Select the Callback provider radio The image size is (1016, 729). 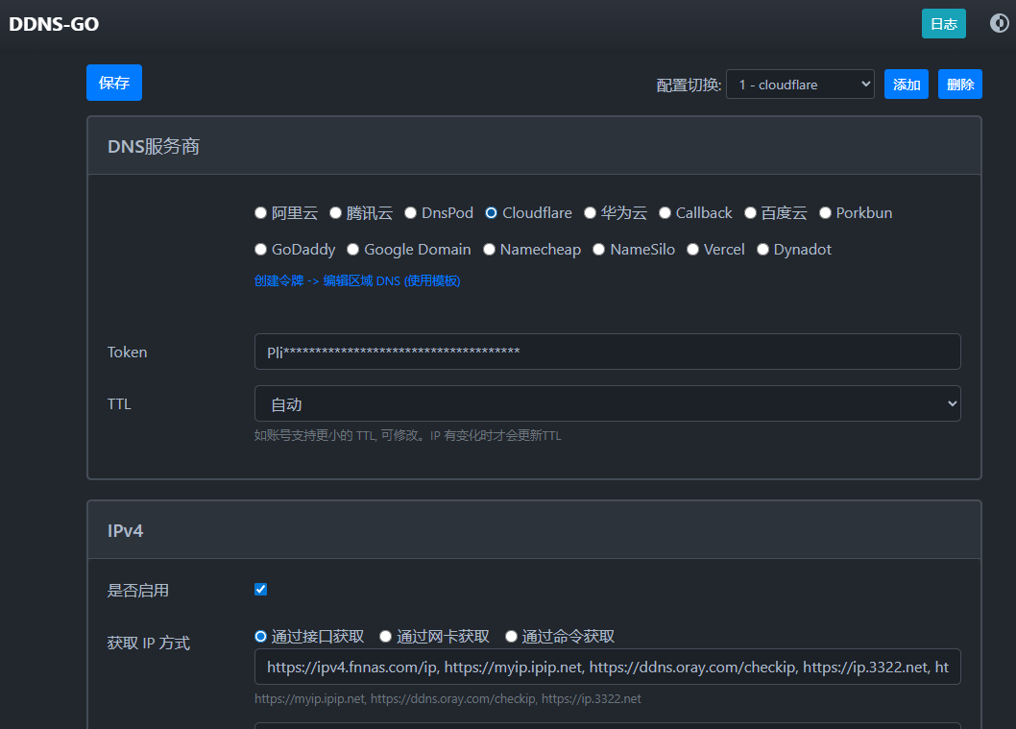[665, 212]
